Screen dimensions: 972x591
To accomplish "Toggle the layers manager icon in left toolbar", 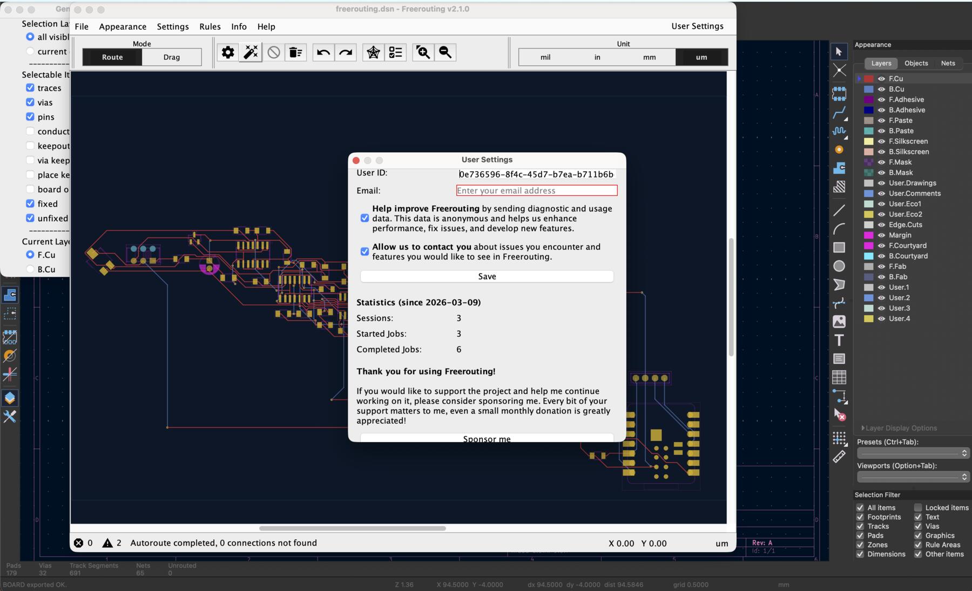I will [x=10, y=398].
